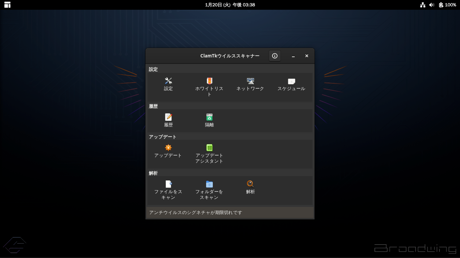Viewport: 460px width, 258px height.
Task: Open the 履歴 history notepad icon
Action: point(168,117)
